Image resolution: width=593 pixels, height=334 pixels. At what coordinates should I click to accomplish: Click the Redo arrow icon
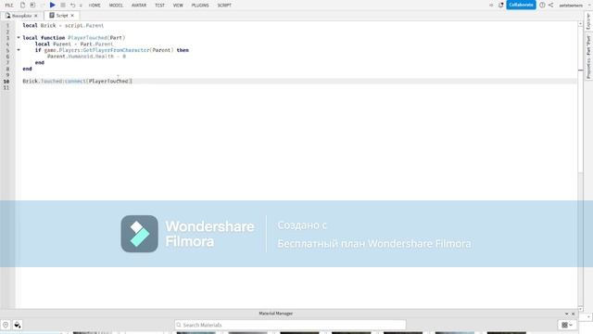coord(81,6)
